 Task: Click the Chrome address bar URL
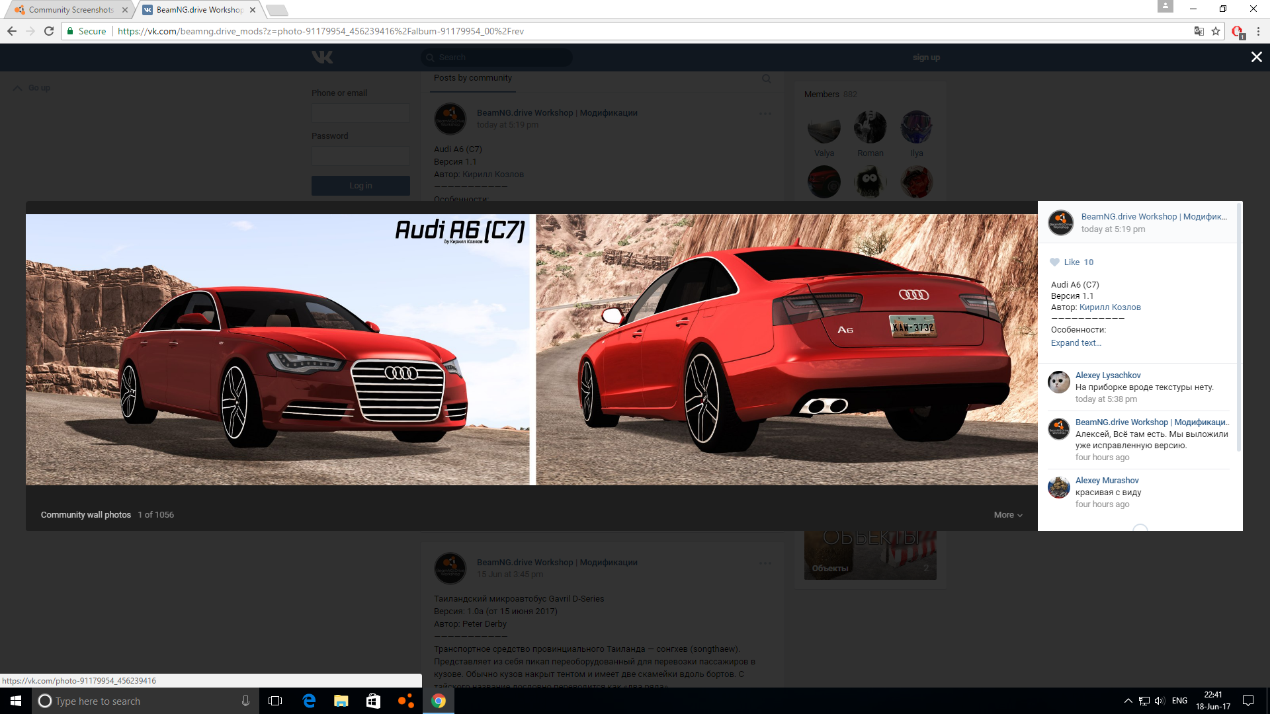pos(321,31)
